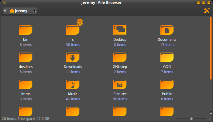Image resolution: width=213 pixels, height=122 pixels.
Task: Click the scrollbar down arrow stepper
Action: (211, 114)
